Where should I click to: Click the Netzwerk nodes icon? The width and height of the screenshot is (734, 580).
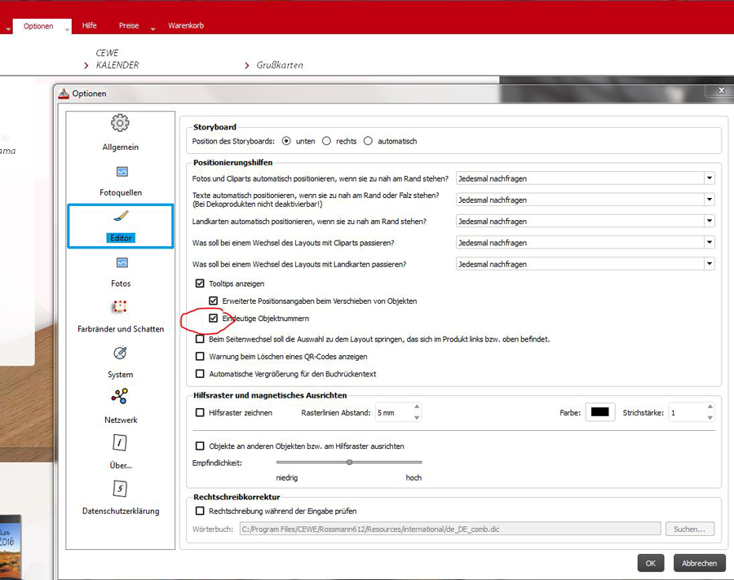click(121, 397)
